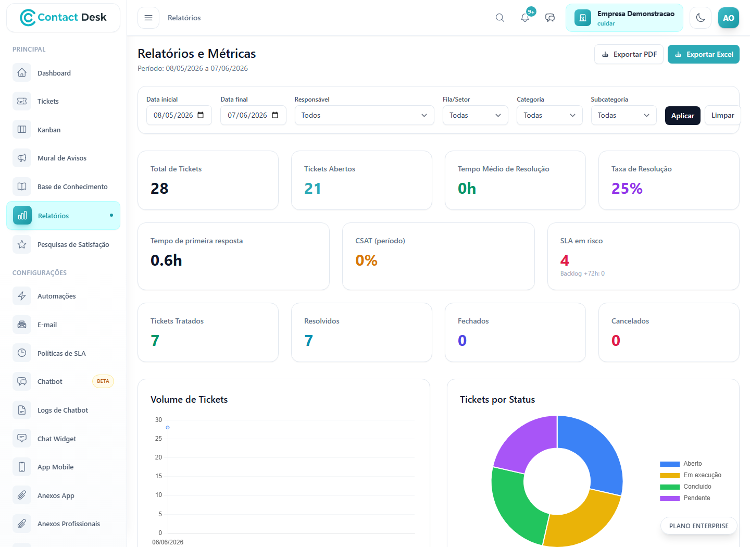Click the Exportar Excel button
750x547 pixels.
(x=704, y=54)
